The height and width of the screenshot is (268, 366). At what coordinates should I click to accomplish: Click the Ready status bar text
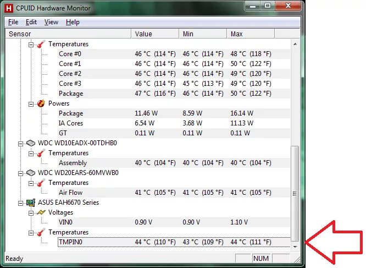point(14,259)
